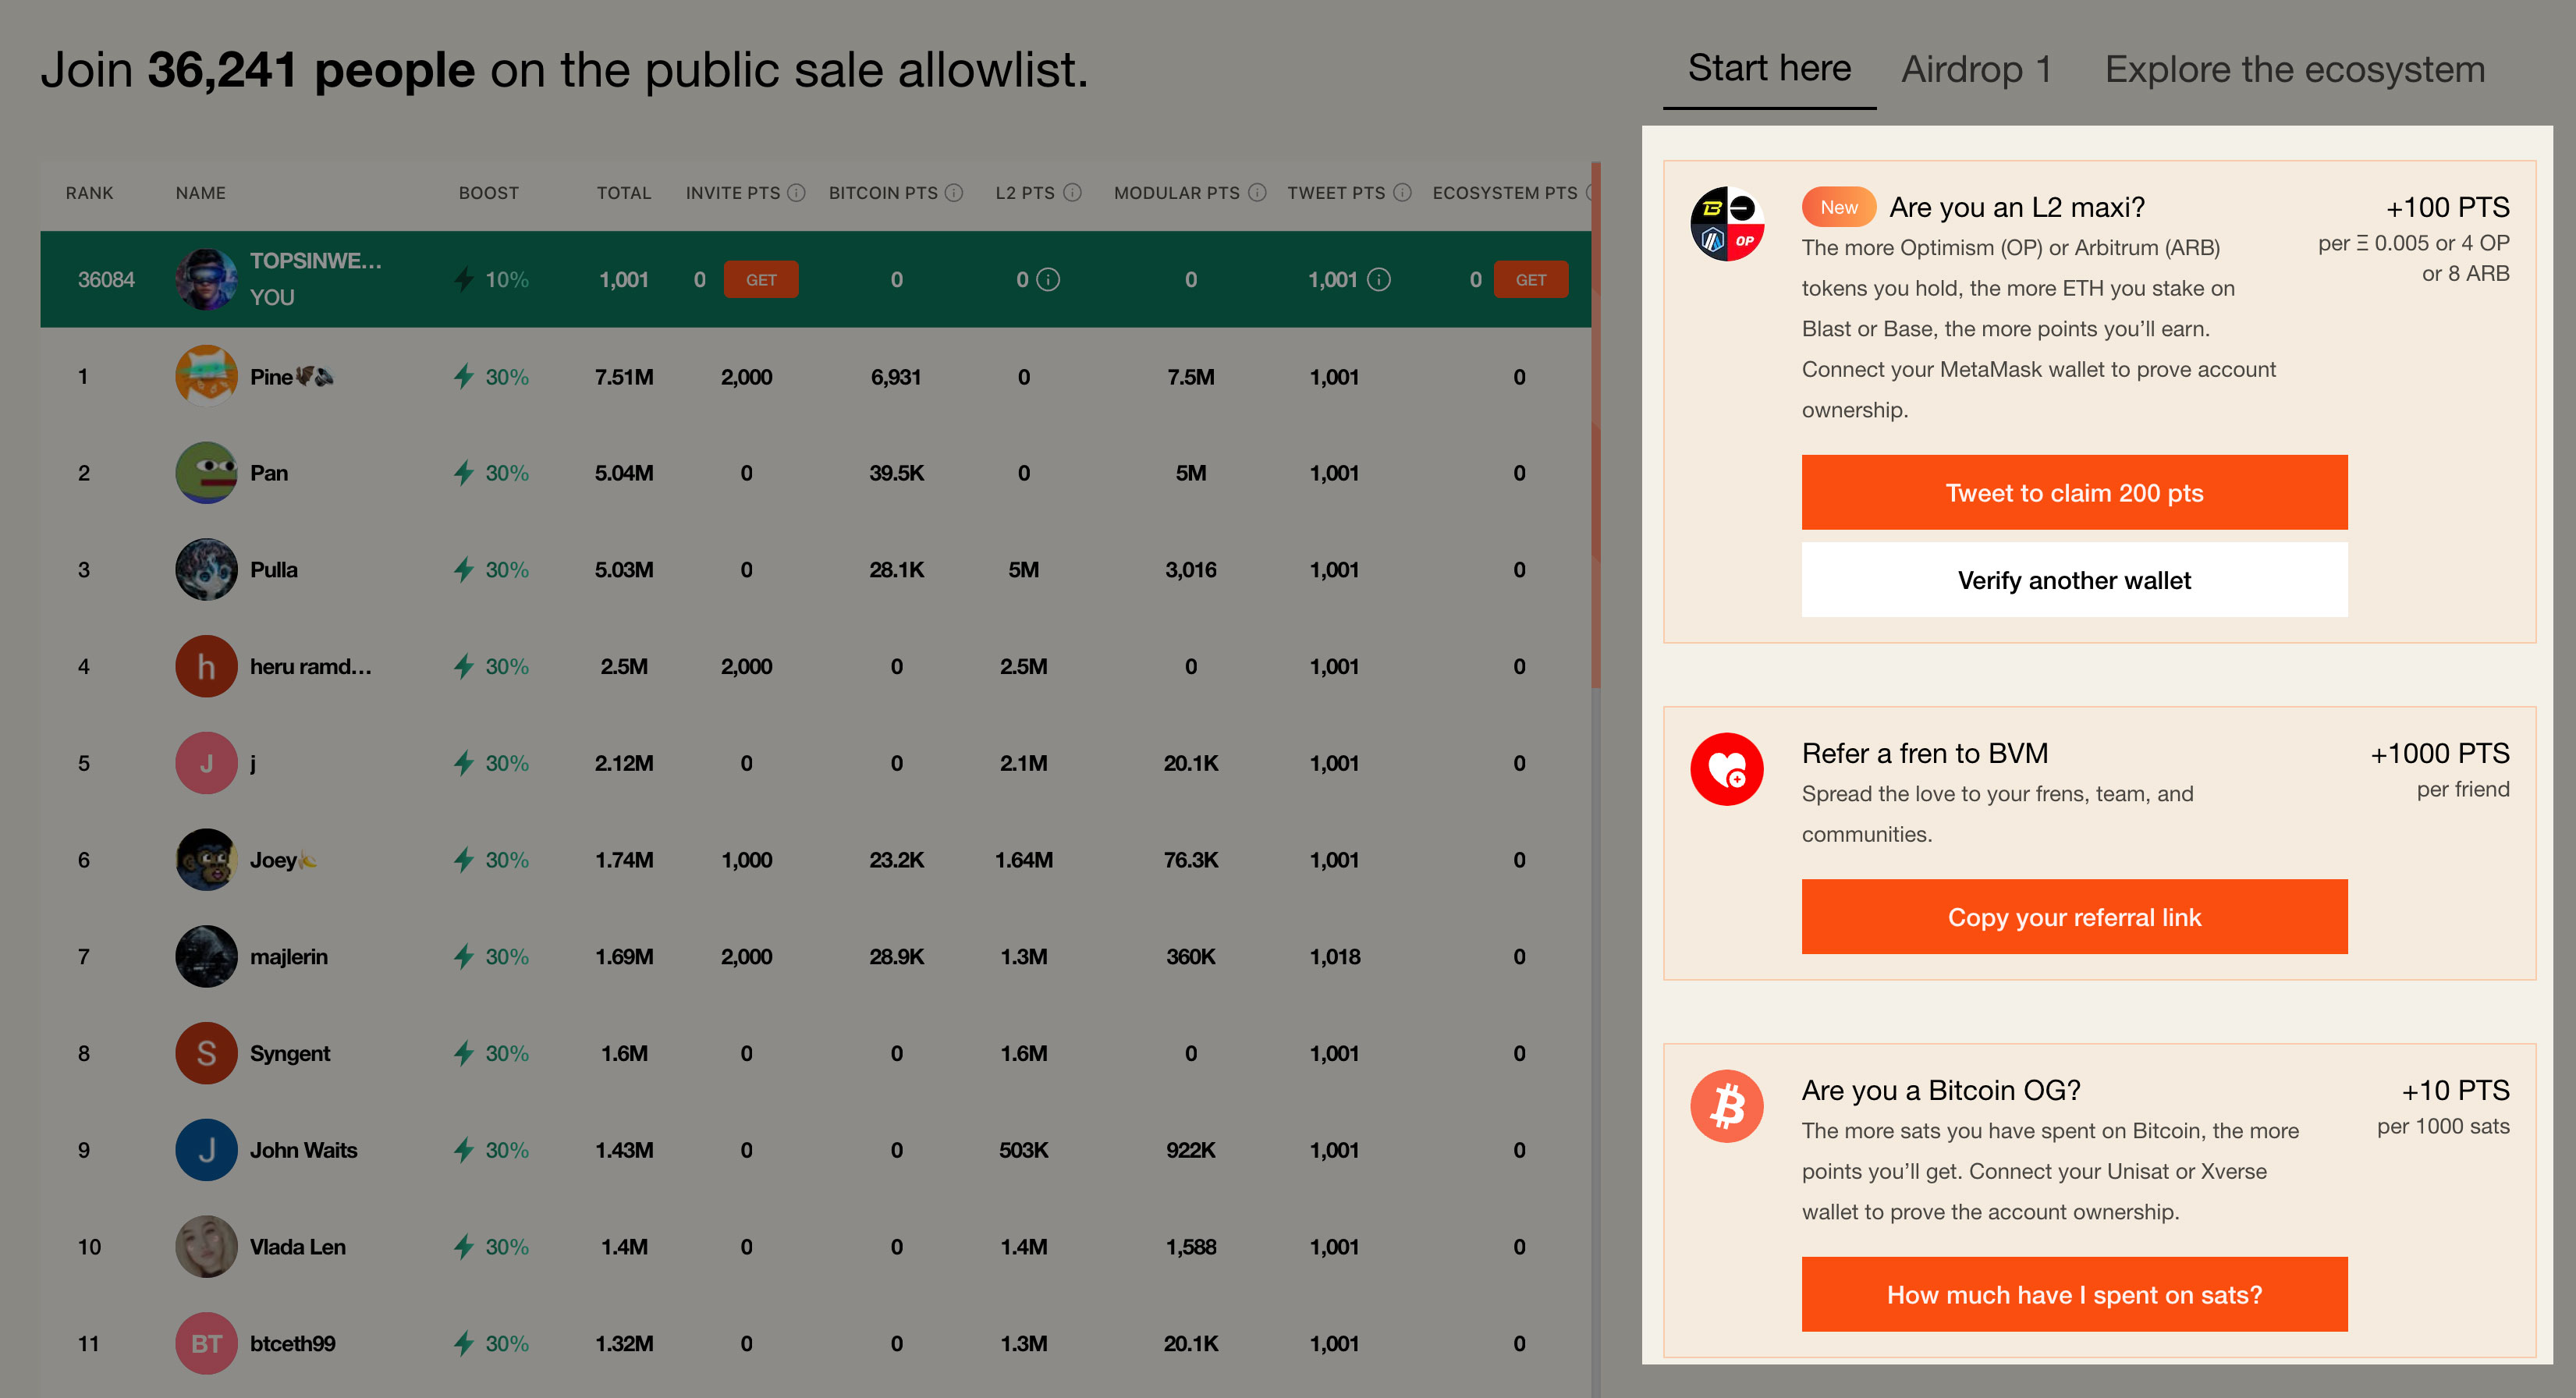The image size is (2576, 1398).
Task: Copy your referral link button
Action: tap(2074, 917)
